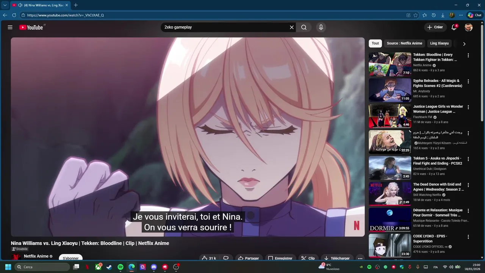Start voice search with microphone icon

(321, 27)
